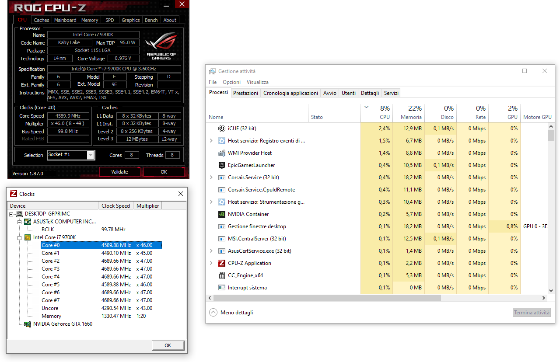The height and width of the screenshot is (362, 560).
Task: Click the Republic of Gamers logo in CPU-Z
Action: [161, 45]
